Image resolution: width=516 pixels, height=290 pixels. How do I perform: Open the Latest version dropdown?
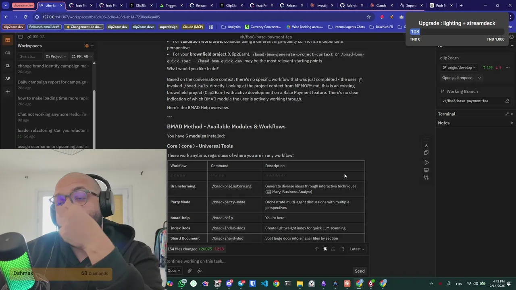tap(357, 249)
